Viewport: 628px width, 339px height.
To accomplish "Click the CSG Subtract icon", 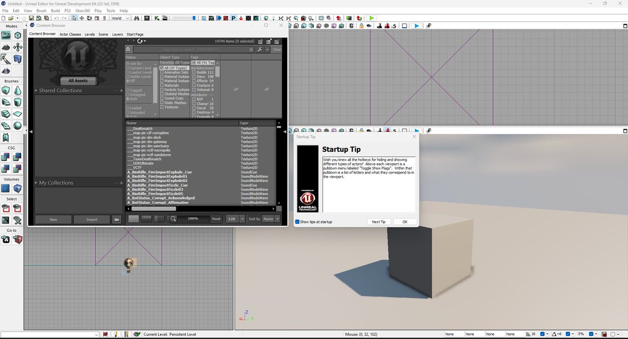I will [x=17, y=156].
